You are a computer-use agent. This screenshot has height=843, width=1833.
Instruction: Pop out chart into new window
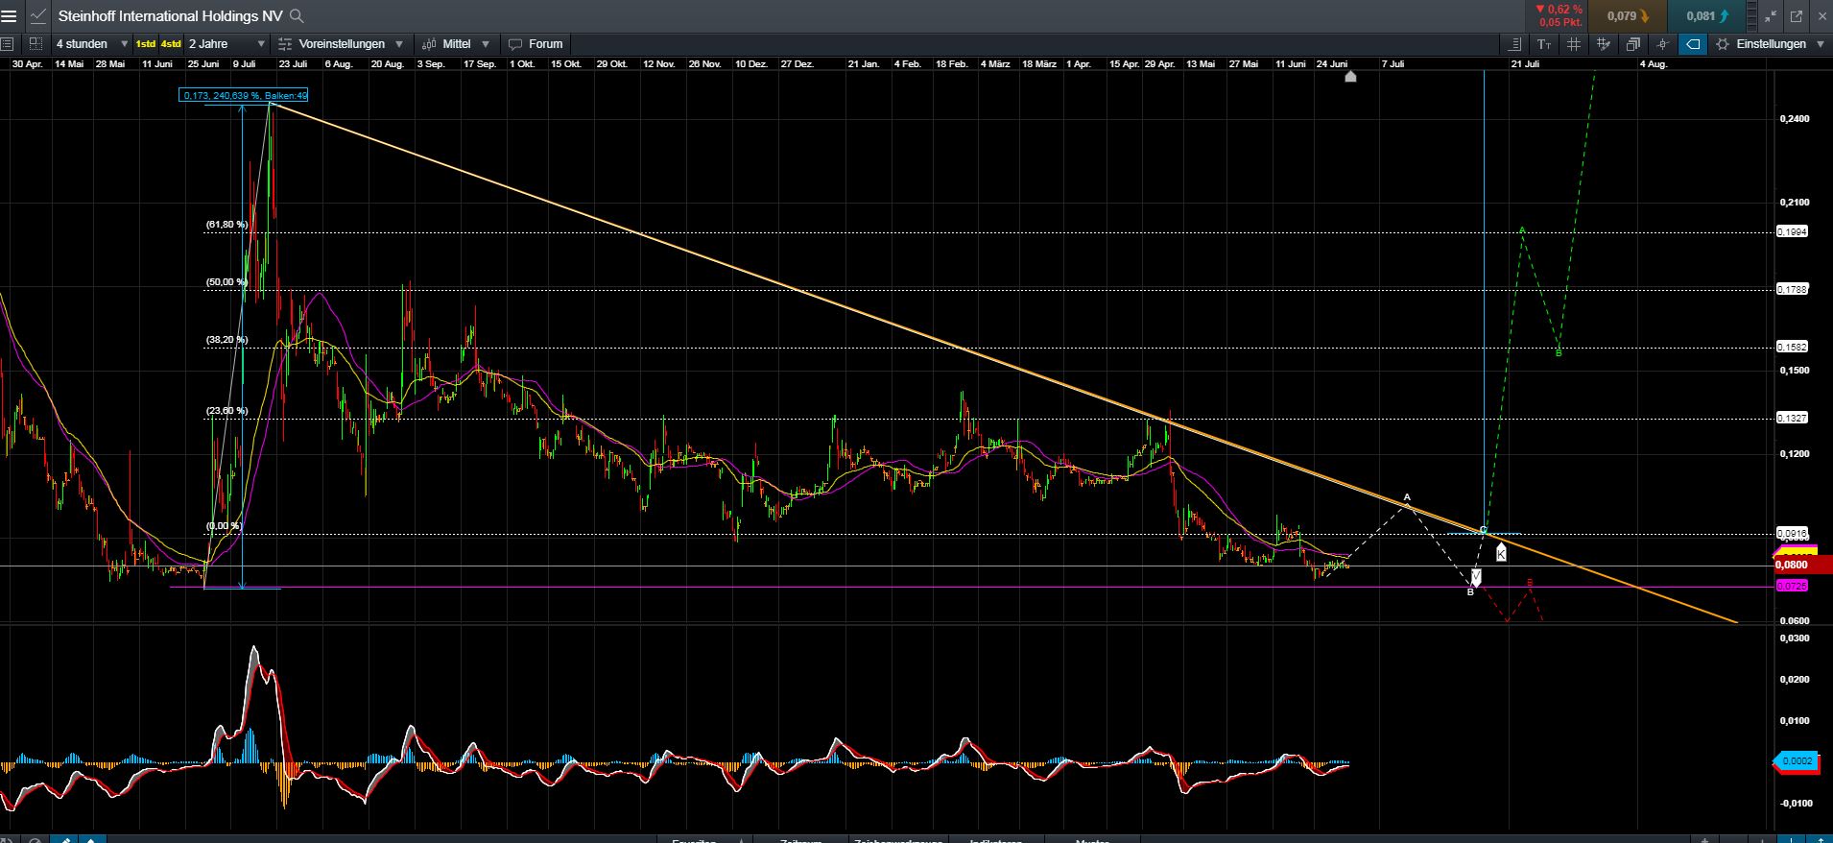(x=1797, y=16)
